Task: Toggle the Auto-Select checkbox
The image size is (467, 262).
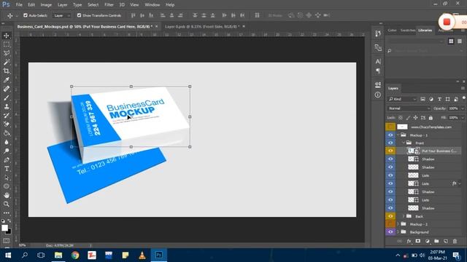Action: tap(26, 15)
